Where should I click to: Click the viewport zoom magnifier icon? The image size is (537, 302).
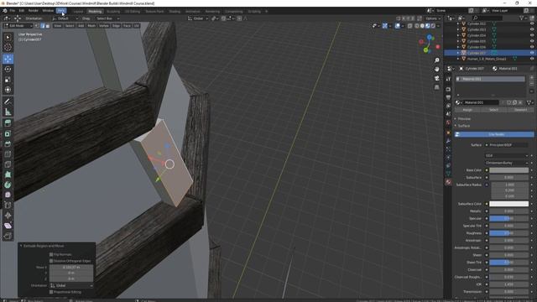coord(436,60)
